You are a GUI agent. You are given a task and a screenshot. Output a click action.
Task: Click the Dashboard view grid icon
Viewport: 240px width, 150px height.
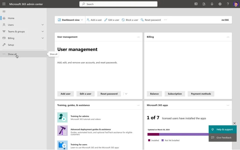[x=59, y=20]
